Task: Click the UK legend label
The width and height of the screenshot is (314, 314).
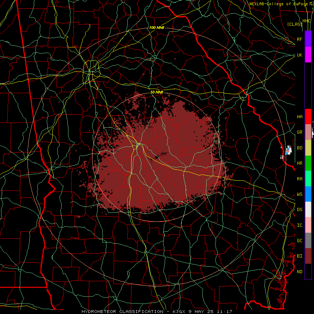Action: [x=299, y=55]
